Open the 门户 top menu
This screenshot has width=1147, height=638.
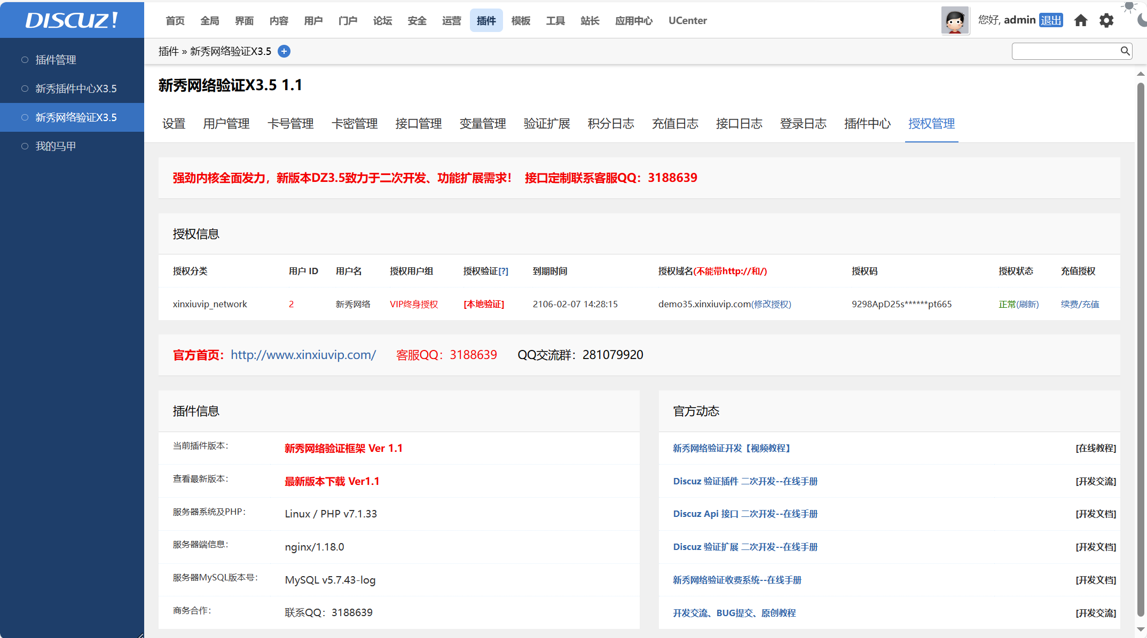348,20
